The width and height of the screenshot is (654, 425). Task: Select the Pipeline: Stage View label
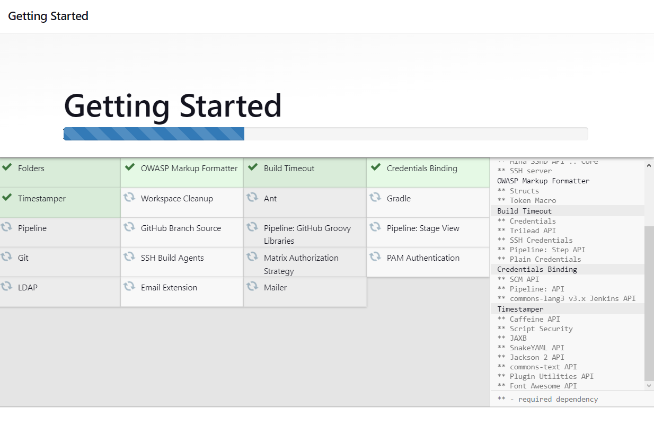point(423,228)
